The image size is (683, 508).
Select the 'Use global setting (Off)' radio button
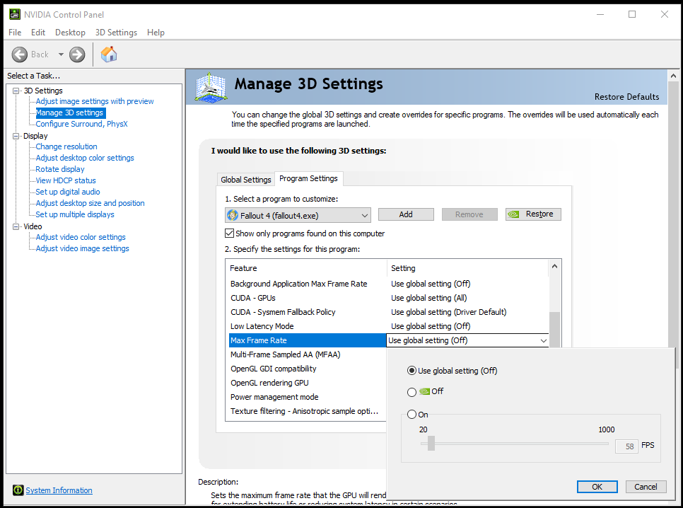point(412,371)
